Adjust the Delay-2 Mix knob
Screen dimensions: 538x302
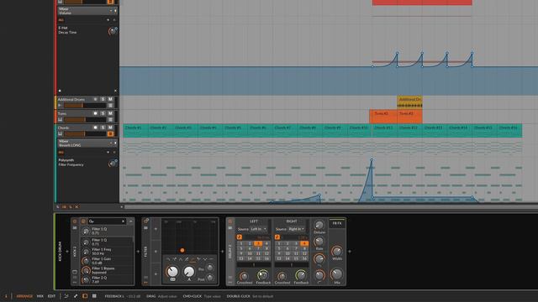click(x=337, y=274)
